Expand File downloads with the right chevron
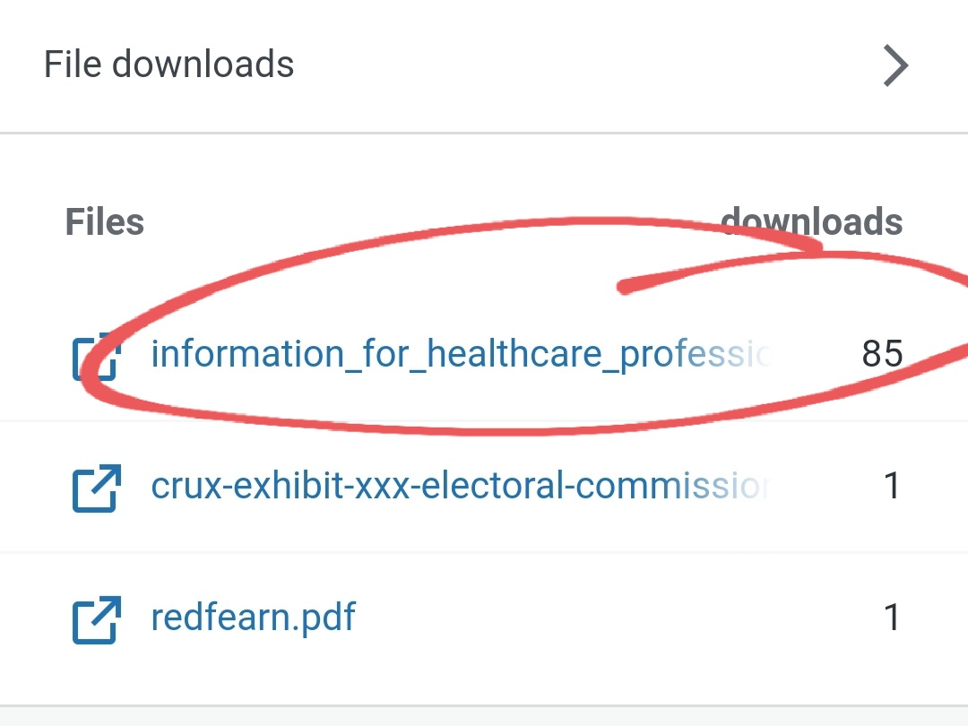968x726 pixels. (895, 65)
